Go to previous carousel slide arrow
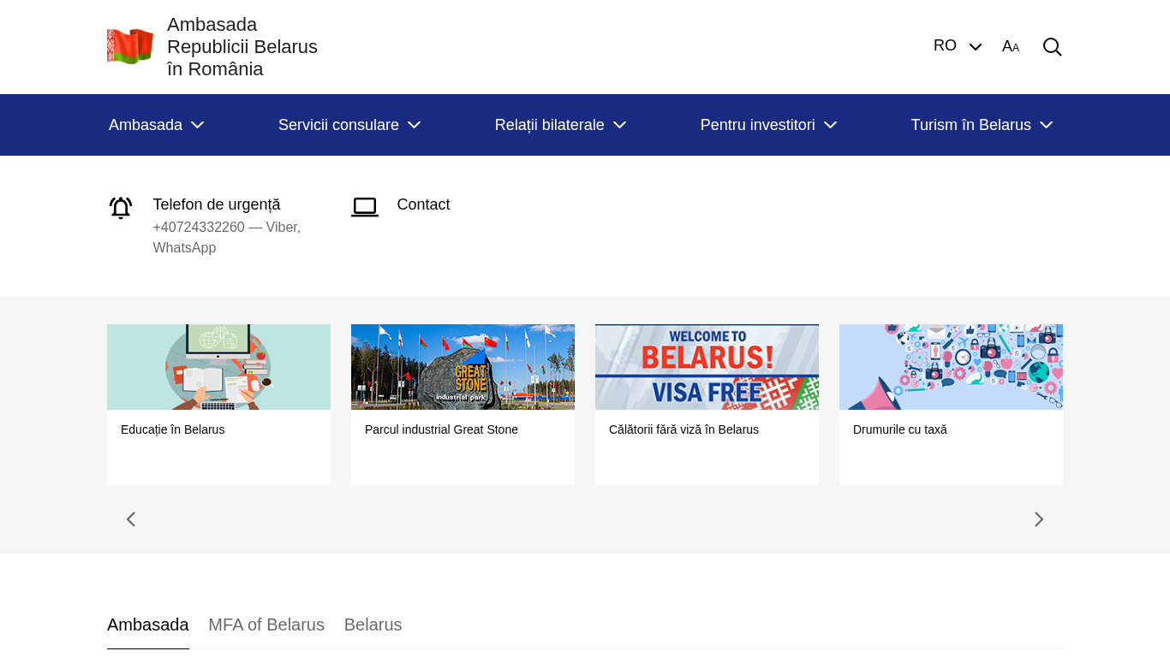Viewport: 1170px width, 657px height. (x=131, y=519)
